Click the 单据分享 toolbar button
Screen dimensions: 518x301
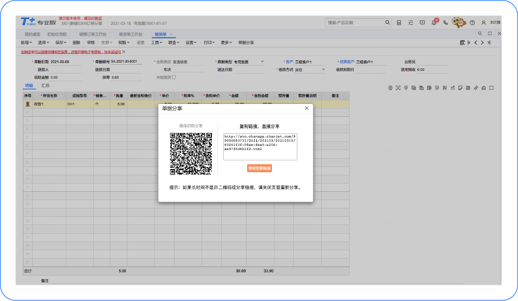coord(246,43)
